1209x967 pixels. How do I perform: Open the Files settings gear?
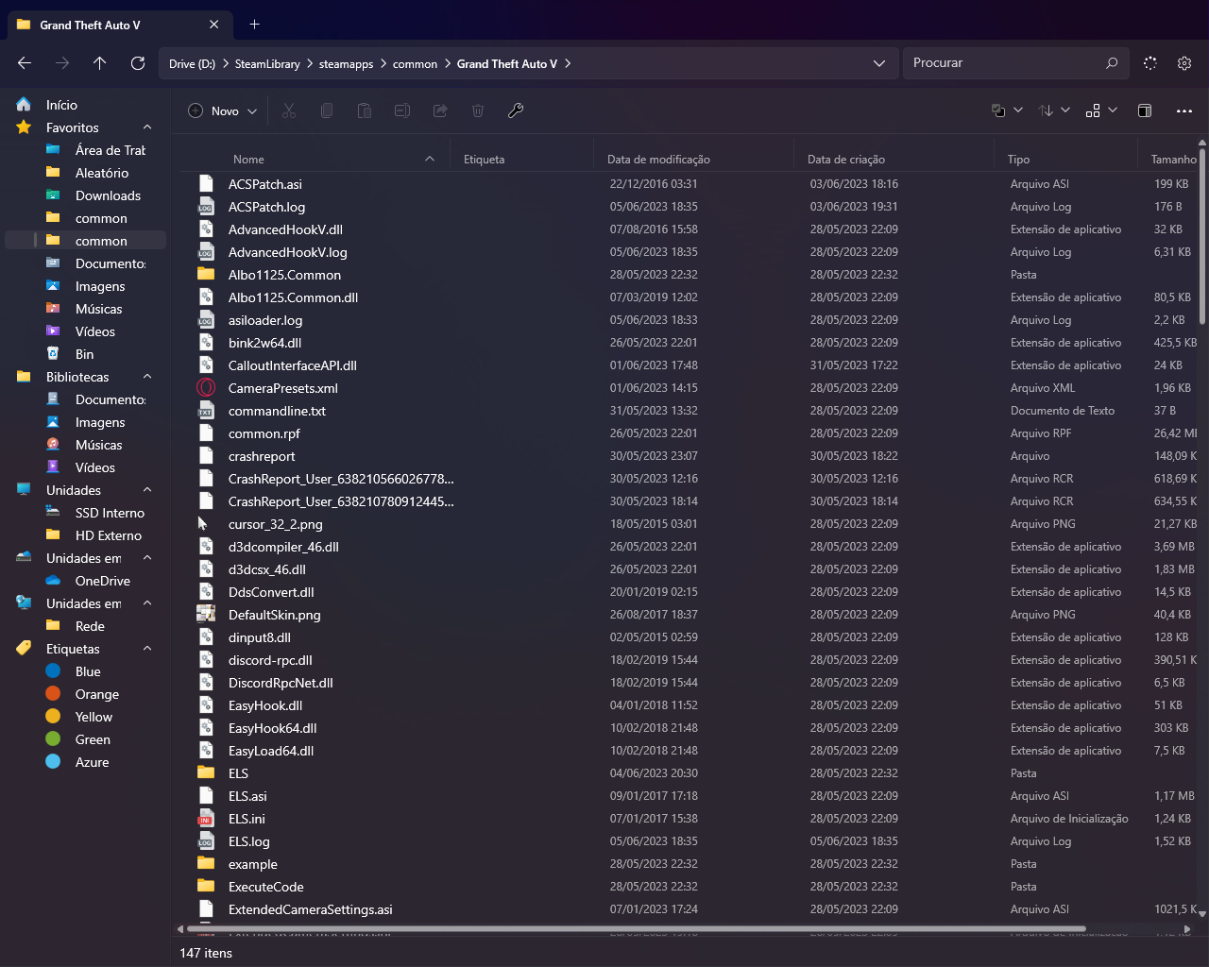click(1184, 63)
